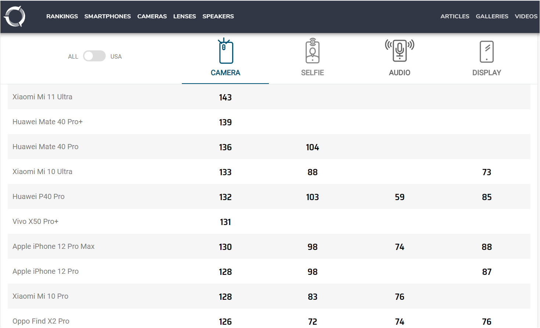Open the VIDEOS page
Image resolution: width=540 pixels, height=328 pixels.
[x=526, y=16]
